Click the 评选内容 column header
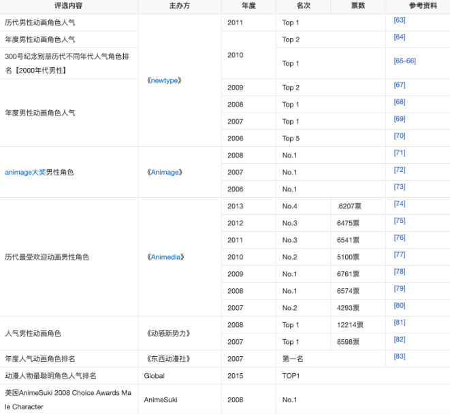Image resolution: width=450 pixels, height=414 pixels. 69,5
